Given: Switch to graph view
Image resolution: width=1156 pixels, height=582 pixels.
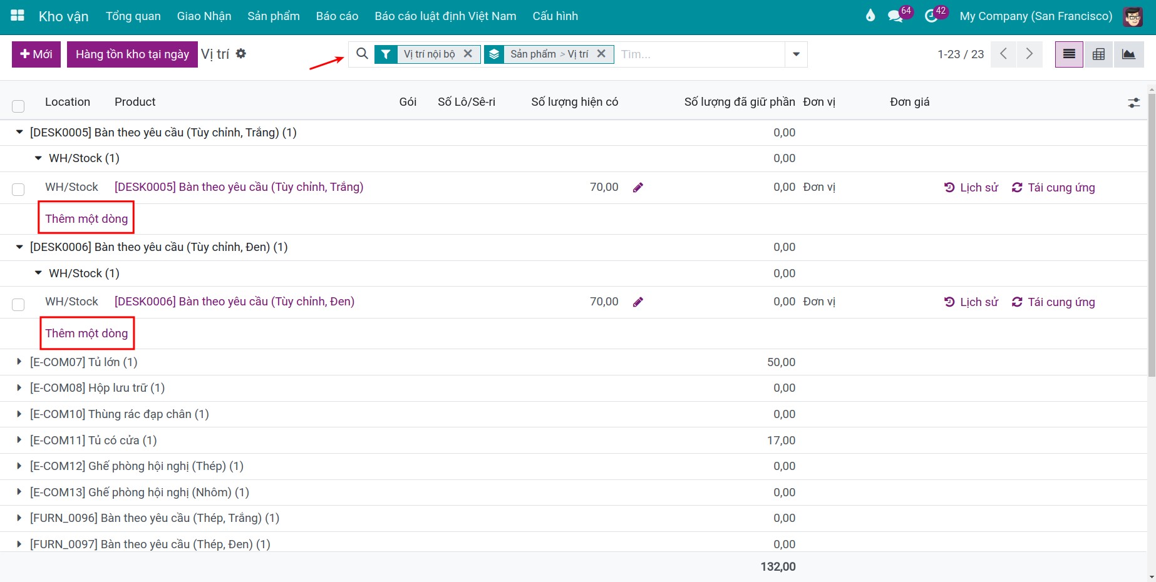Looking at the screenshot, I should click(x=1128, y=54).
